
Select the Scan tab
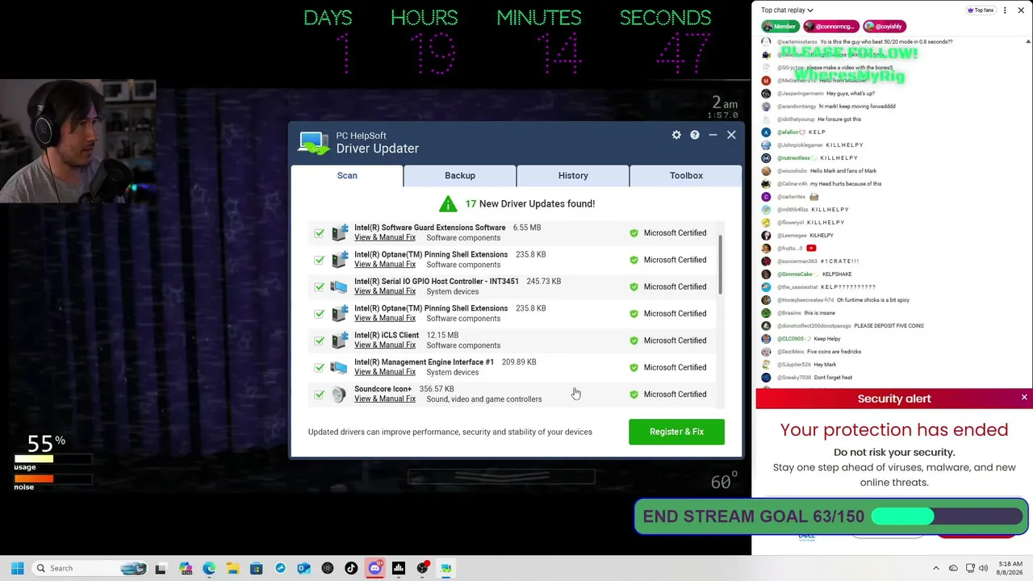[x=347, y=175]
